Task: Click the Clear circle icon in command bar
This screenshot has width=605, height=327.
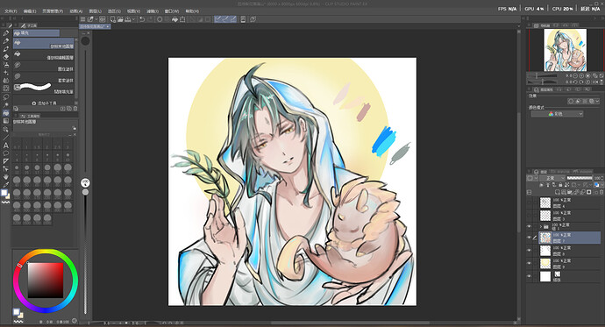Action: point(160,19)
